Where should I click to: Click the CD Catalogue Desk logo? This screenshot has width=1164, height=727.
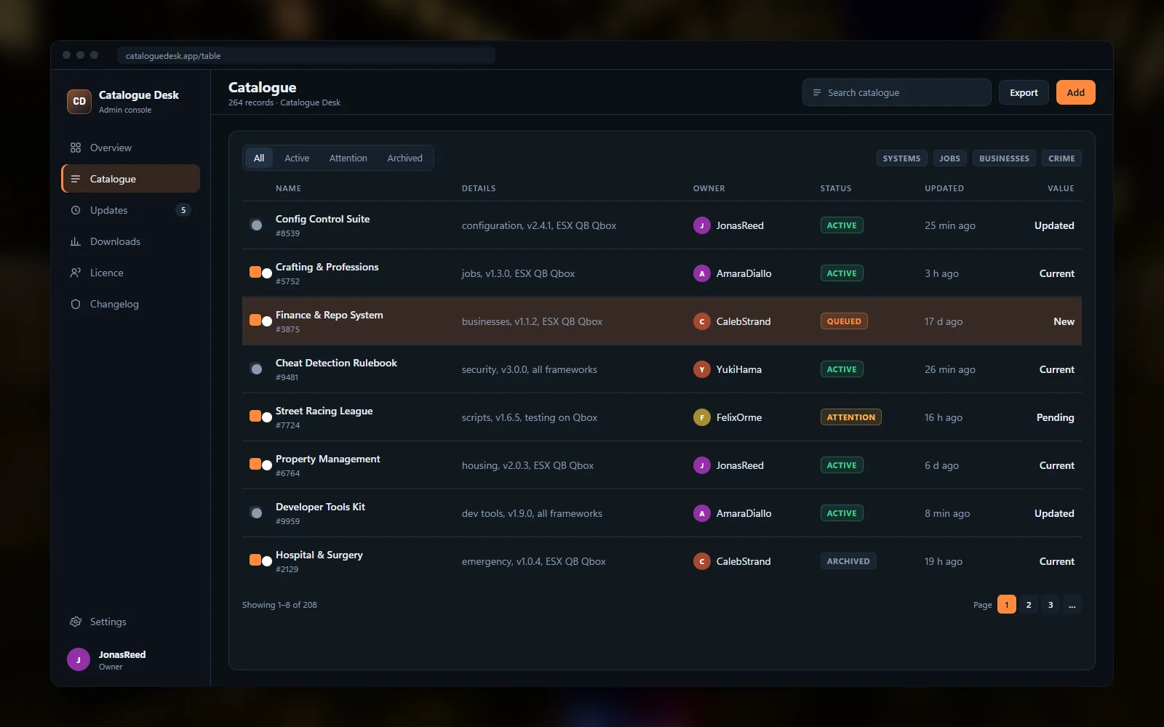click(79, 102)
